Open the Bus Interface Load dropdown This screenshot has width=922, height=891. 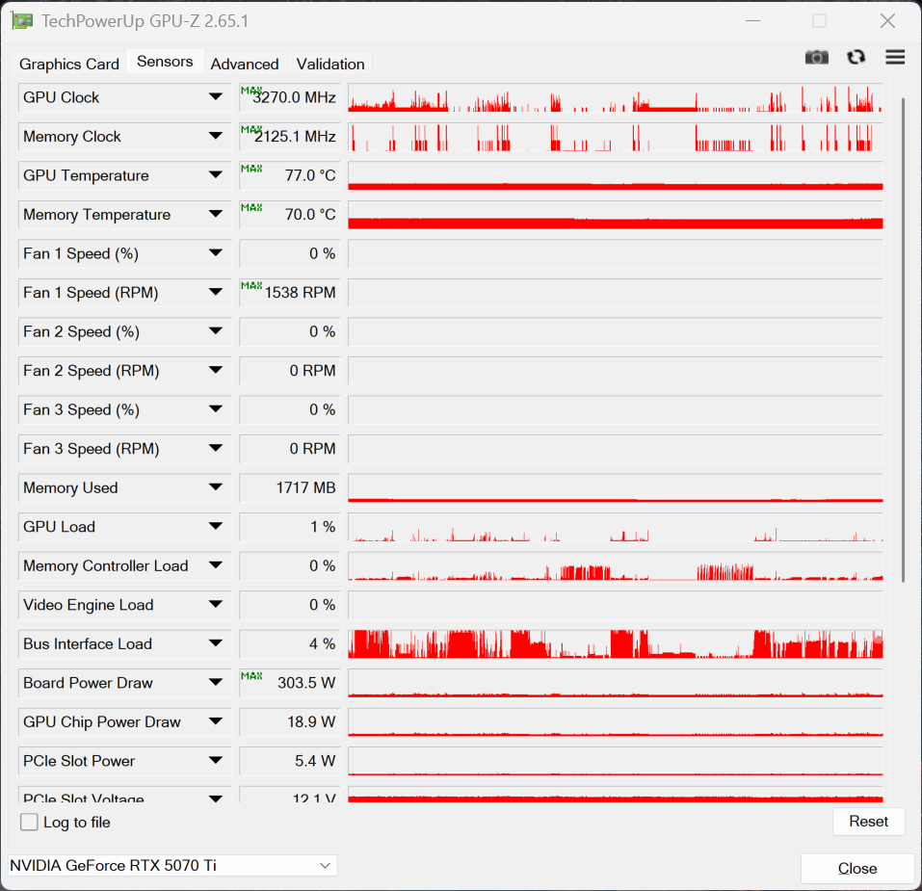(216, 643)
